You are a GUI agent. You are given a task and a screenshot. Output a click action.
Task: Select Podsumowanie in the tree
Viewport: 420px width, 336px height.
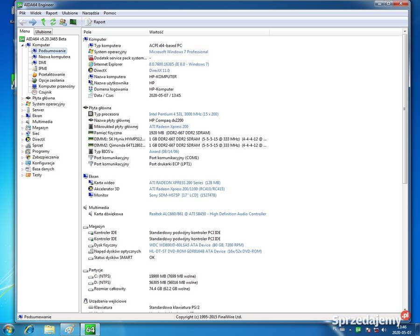click(52, 51)
